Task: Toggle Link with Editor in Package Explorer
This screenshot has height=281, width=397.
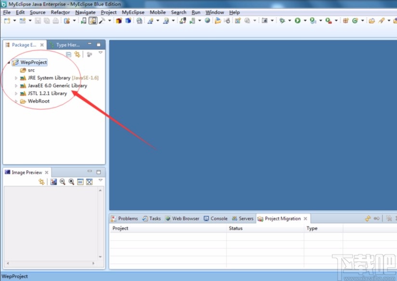Action: click(x=77, y=54)
